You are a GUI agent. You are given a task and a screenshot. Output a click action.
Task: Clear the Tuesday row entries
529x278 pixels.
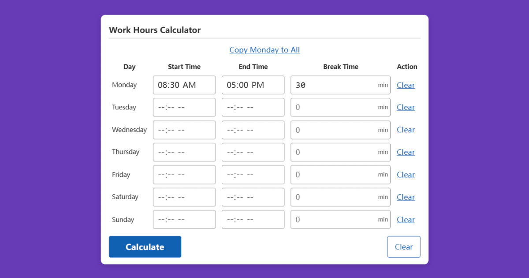coord(406,107)
